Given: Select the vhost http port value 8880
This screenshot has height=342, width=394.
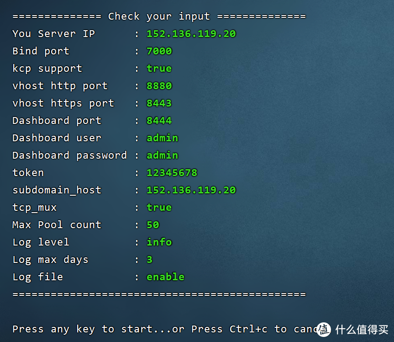Looking at the screenshot, I should coord(159,86).
